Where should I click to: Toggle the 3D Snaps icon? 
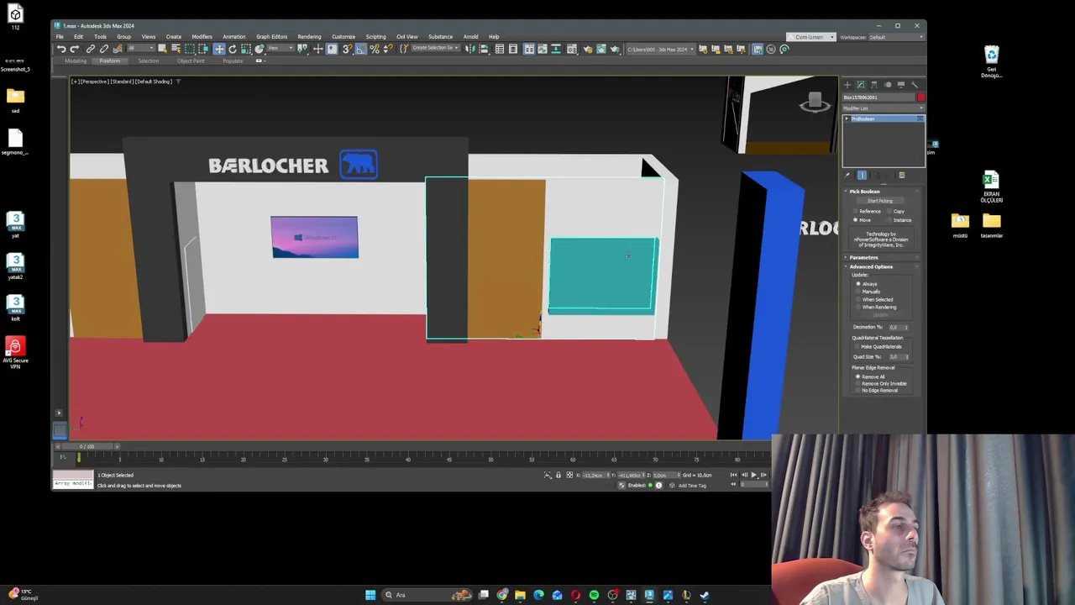point(346,49)
